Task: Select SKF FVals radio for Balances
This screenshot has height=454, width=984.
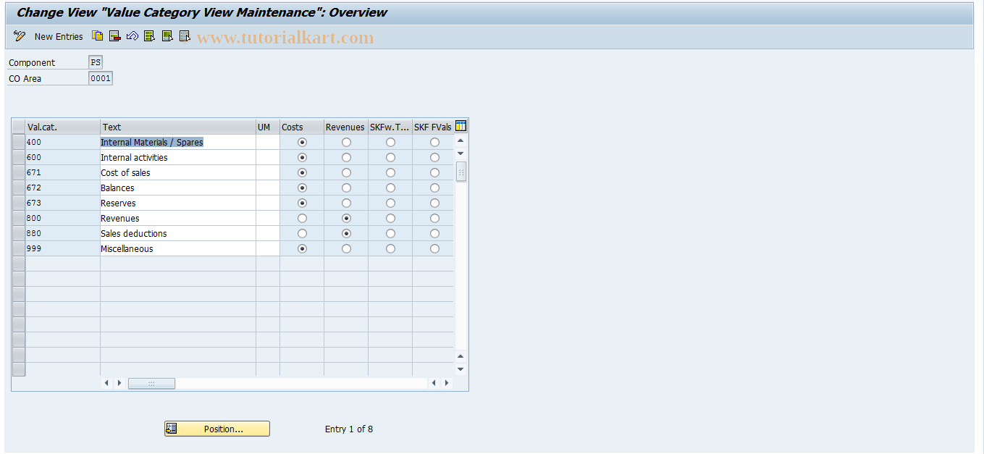Action: (434, 188)
